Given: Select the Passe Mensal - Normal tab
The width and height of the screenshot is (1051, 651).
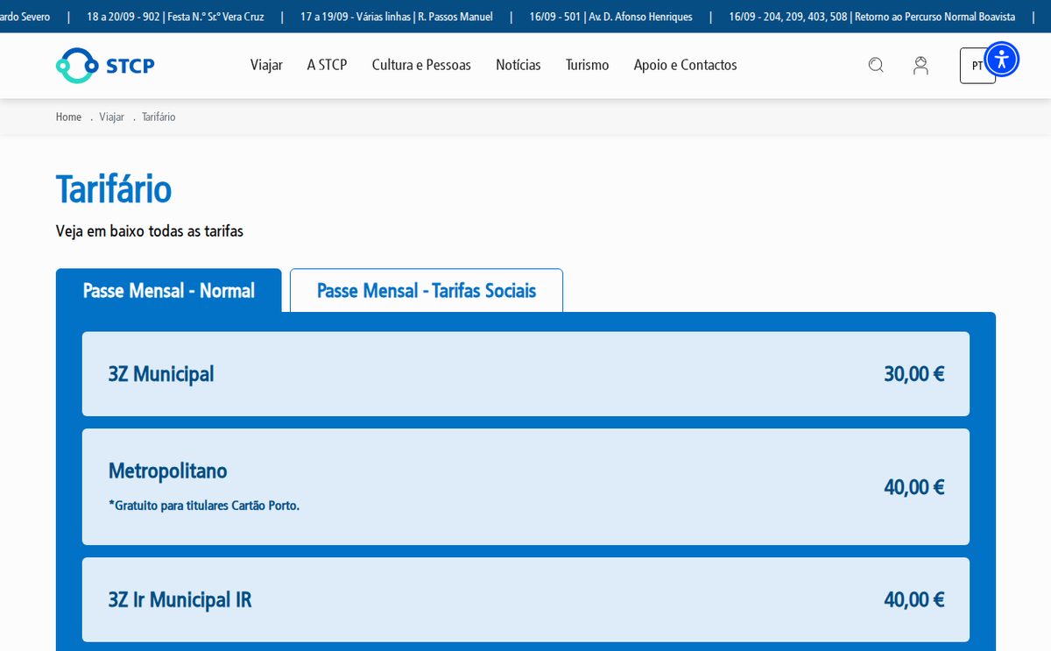Looking at the screenshot, I should 168,290.
